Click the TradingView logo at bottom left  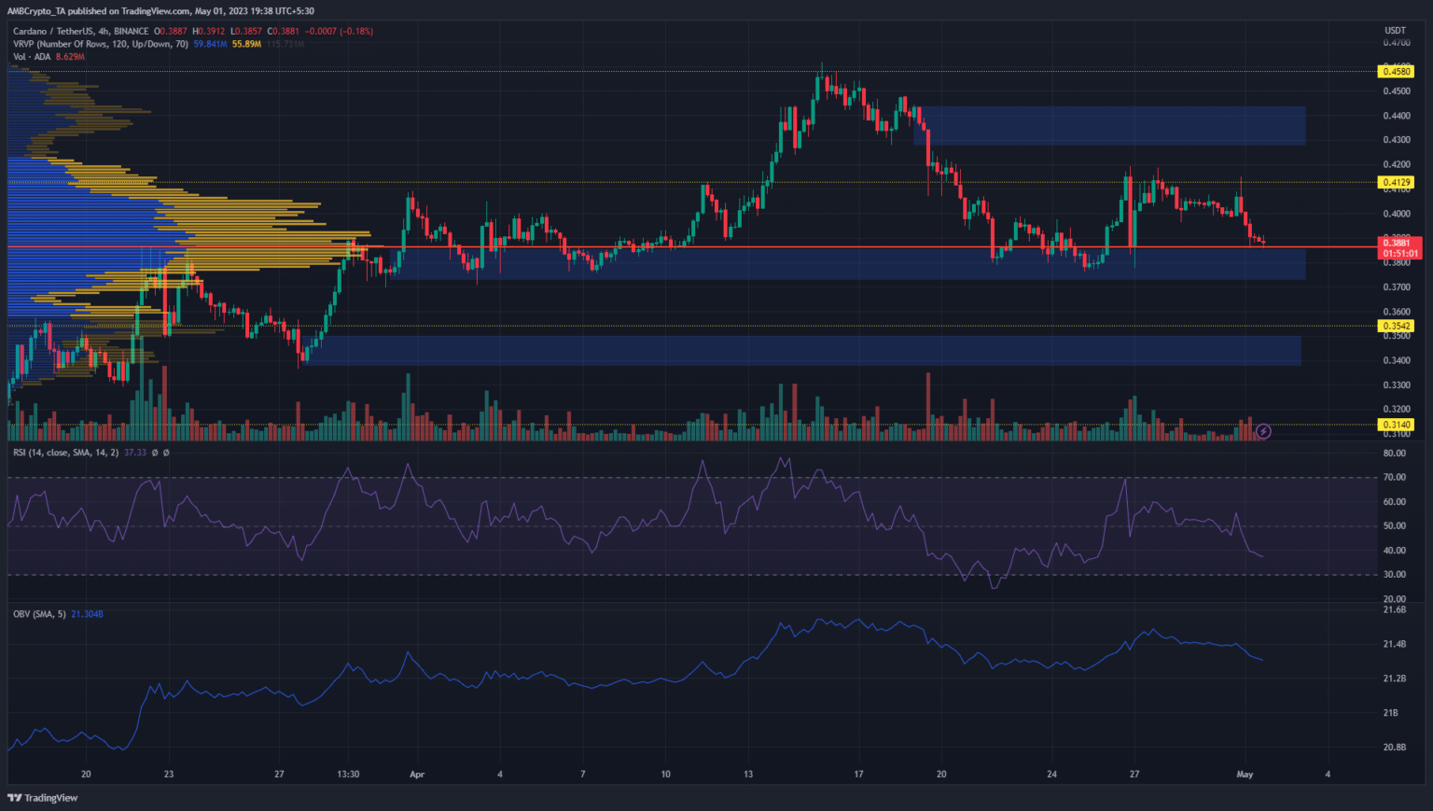pos(43,798)
